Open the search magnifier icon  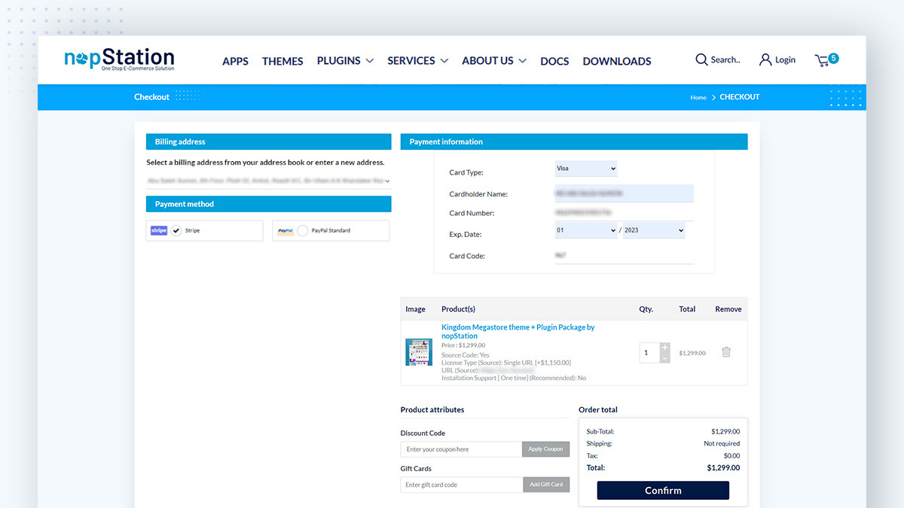pyautogui.click(x=701, y=59)
